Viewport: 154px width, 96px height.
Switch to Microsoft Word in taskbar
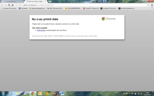(x=63, y=94)
